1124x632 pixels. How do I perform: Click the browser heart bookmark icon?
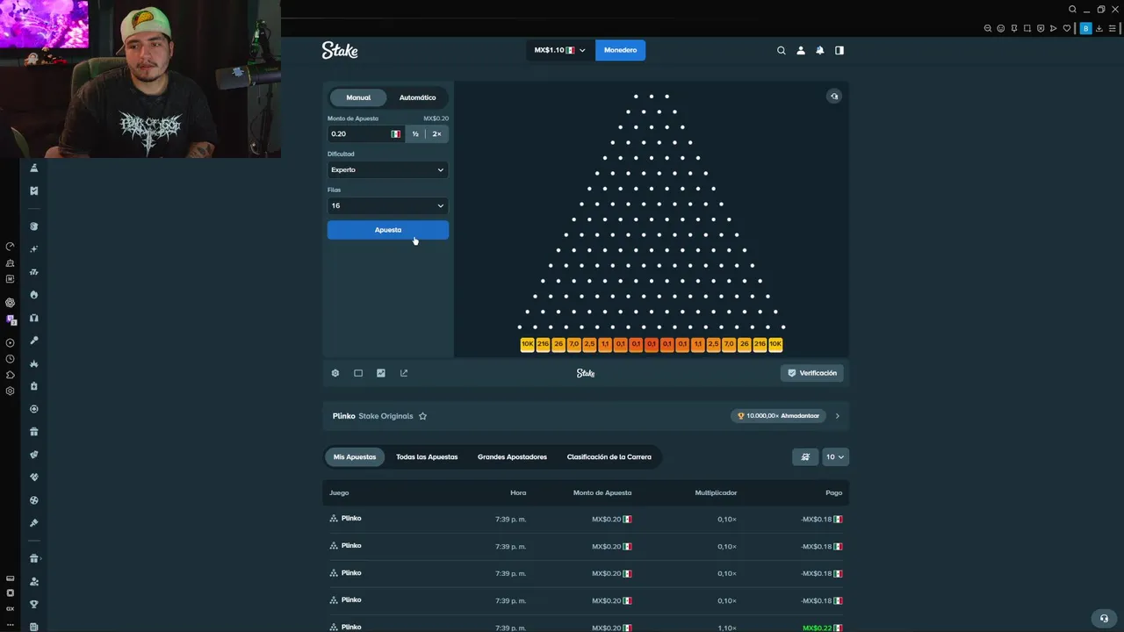(x=1066, y=28)
